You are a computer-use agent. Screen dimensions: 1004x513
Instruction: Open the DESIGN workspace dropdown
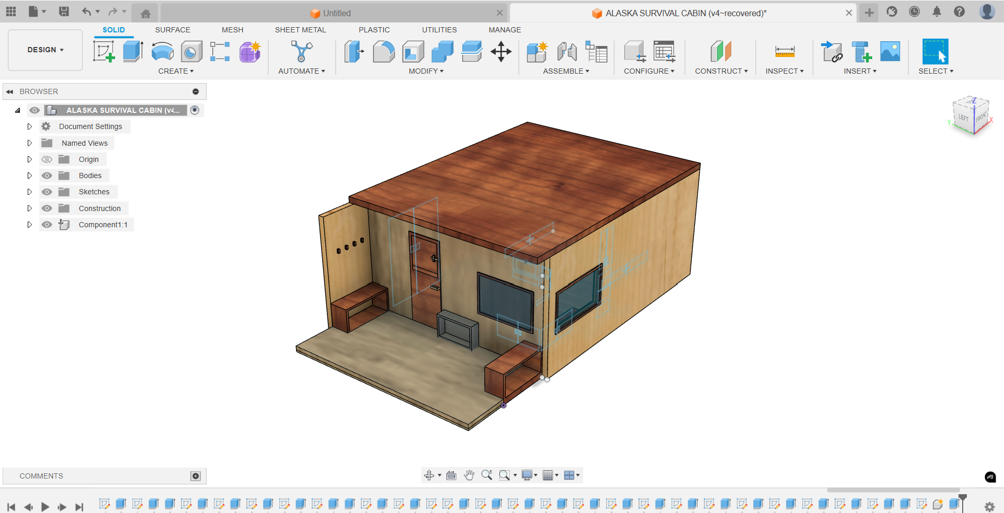click(x=45, y=50)
